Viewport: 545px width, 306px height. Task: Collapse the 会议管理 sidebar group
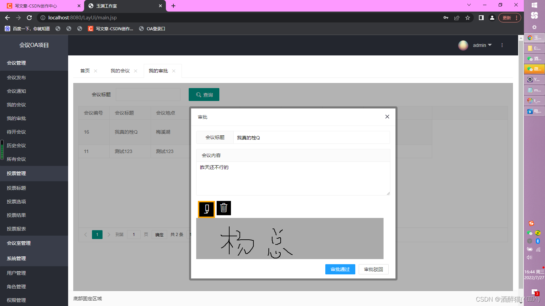(34, 63)
